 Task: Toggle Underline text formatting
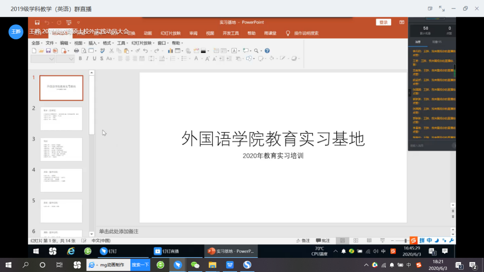click(x=94, y=59)
